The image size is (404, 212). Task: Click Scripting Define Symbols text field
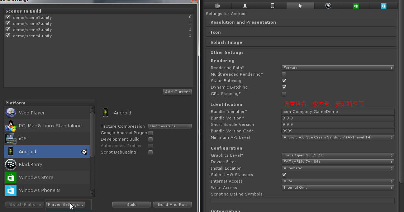point(302,201)
